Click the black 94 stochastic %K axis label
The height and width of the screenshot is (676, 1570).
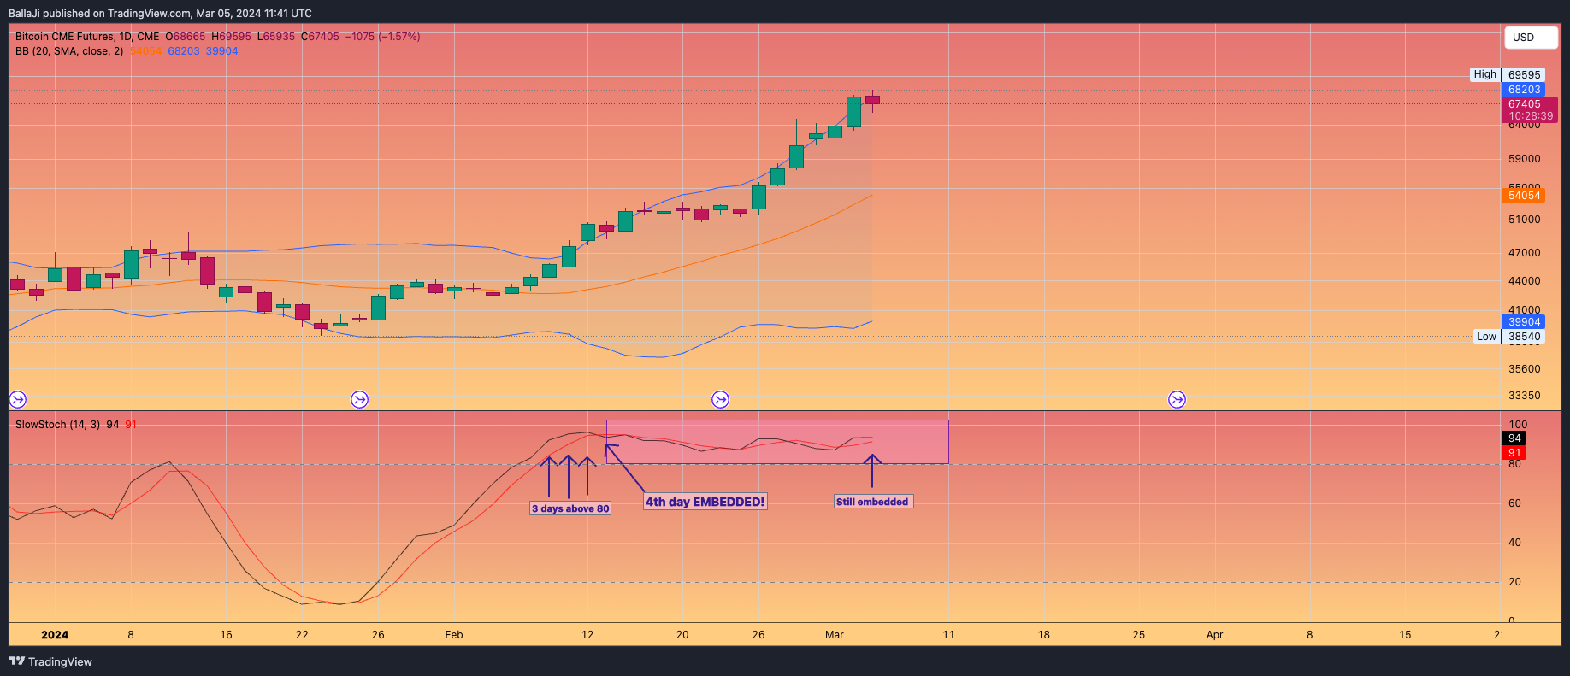coord(1514,438)
